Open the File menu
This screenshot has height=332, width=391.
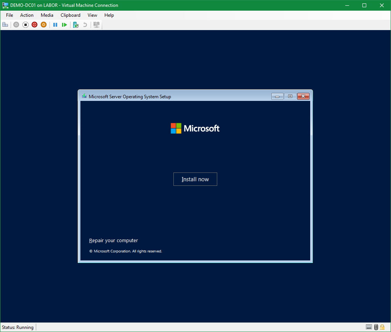[10, 15]
